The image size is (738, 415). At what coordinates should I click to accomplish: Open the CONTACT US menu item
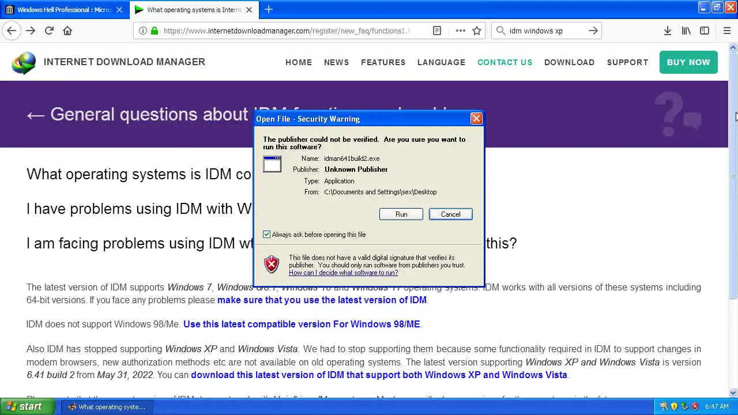click(x=504, y=62)
